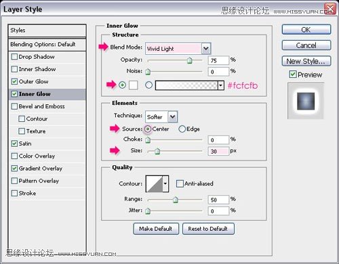Confirm with the OK button
The width and height of the screenshot is (339, 264).
point(306,30)
